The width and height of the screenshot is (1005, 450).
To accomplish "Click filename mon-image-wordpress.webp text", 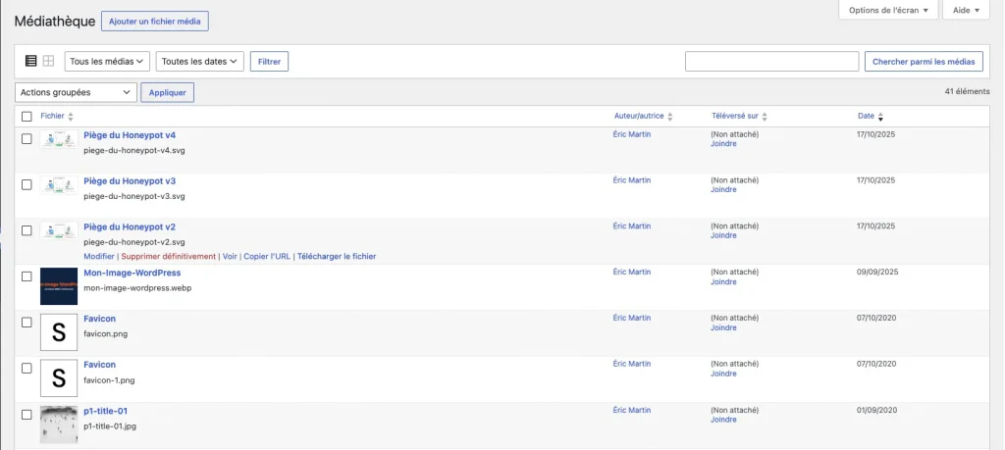I will 137,288.
